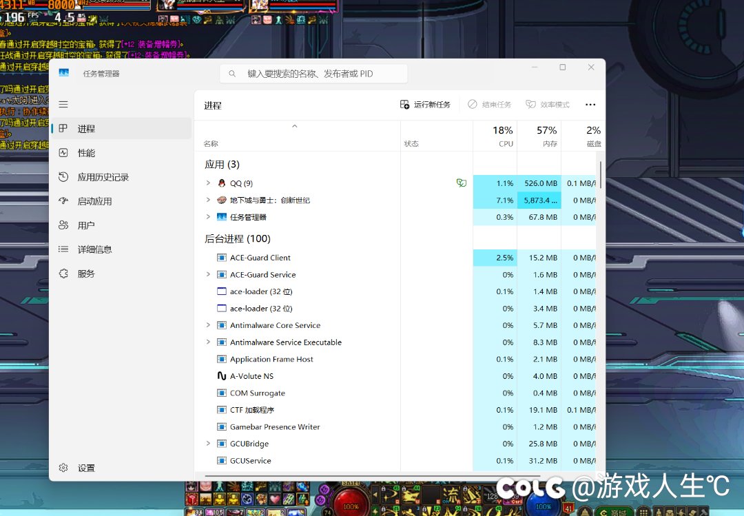The image size is (744, 516).
Task: Open Task Manager 设置
Action: [122, 468]
